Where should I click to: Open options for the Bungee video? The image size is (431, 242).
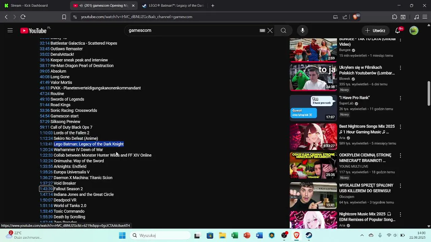pos(400,40)
